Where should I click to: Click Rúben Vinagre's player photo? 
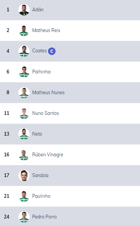pyautogui.click(x=24, y=155)
